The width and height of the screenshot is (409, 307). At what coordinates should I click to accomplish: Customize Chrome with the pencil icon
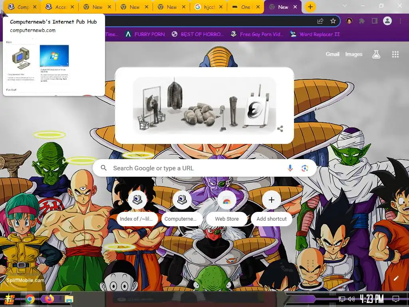(396, 278)
